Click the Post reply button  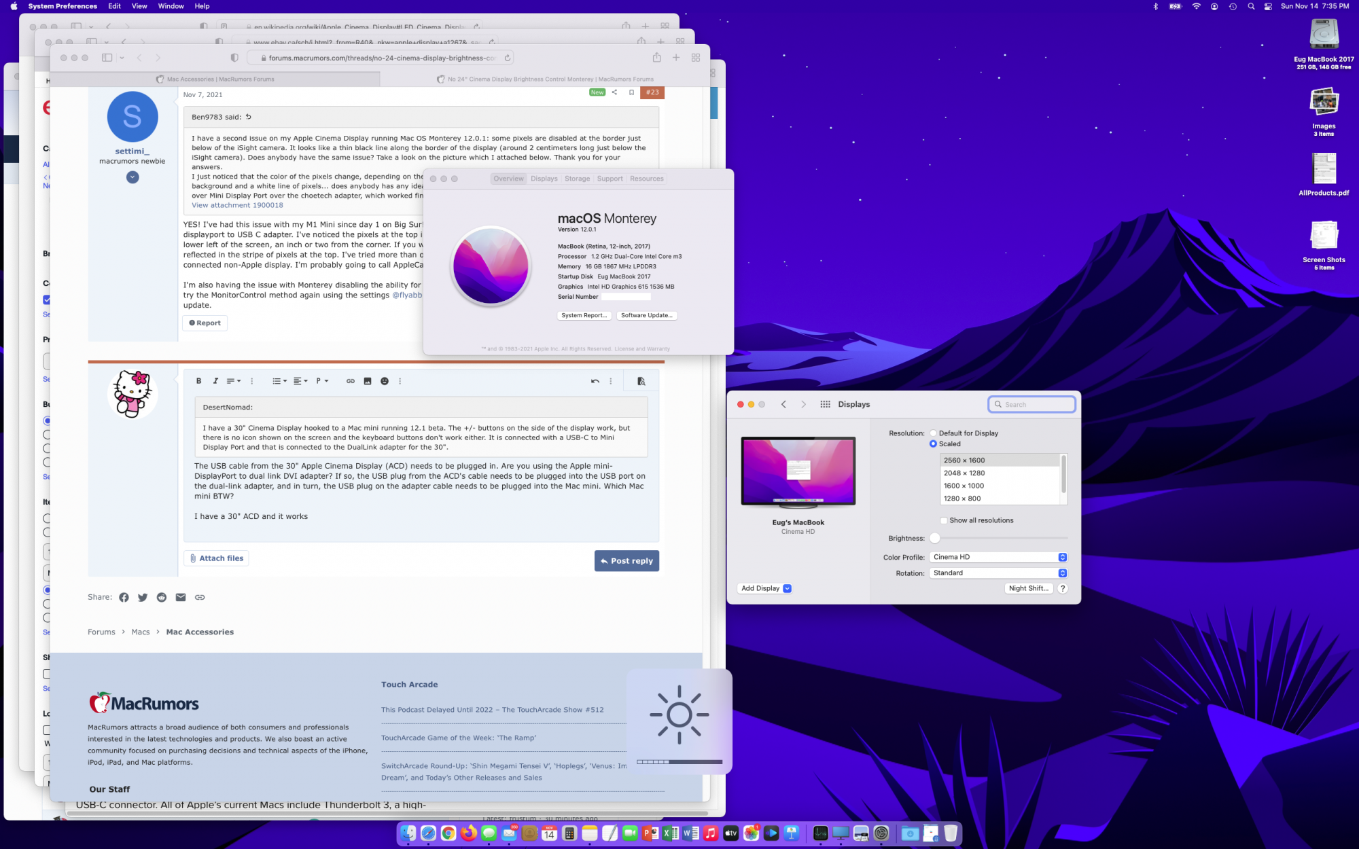[626, 561]
